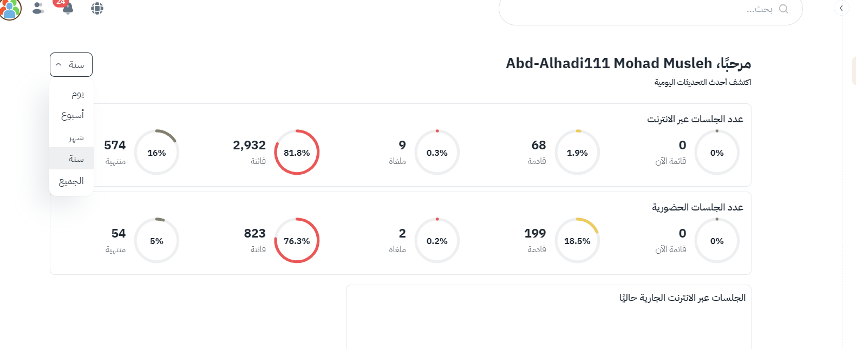Collapse the سنة period dropdown
The image size is (856, 349).
click(71, 65)
